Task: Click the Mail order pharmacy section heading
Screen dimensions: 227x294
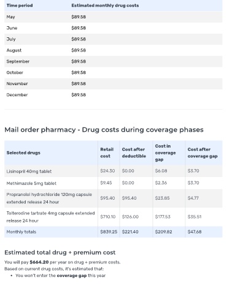Action: 104,130
